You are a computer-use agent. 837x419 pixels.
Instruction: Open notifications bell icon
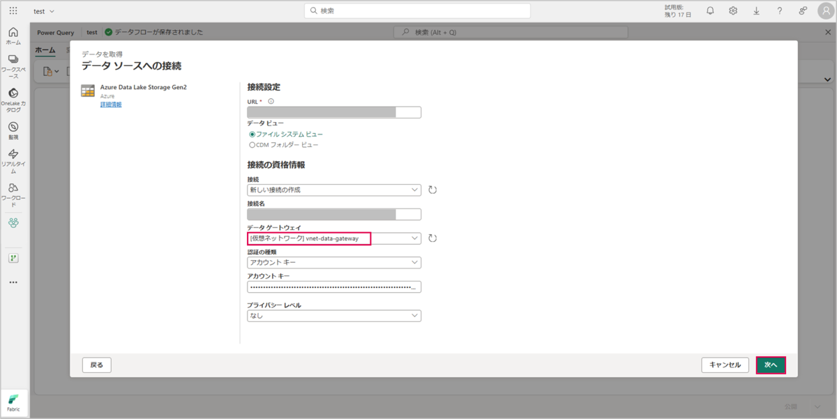(710, 11)
